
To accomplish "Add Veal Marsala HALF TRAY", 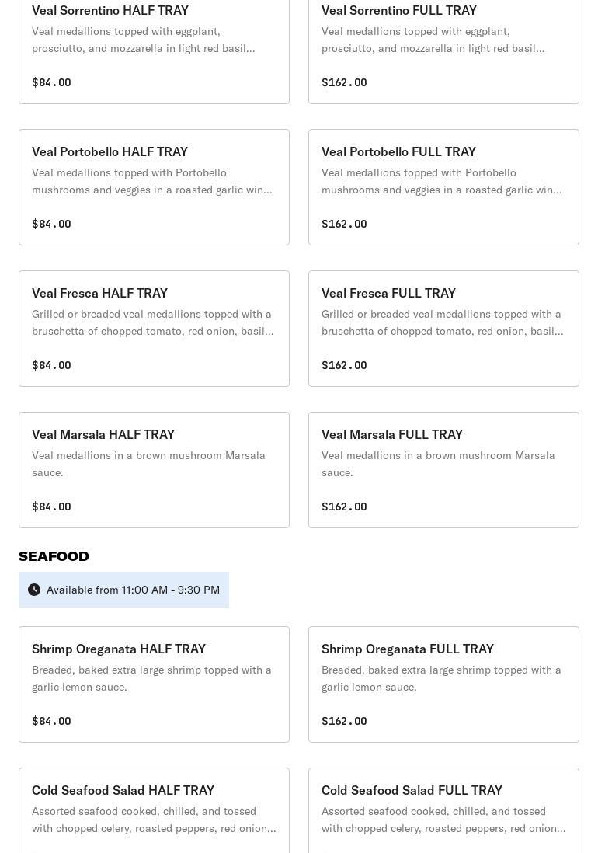I will click(154, 470).
